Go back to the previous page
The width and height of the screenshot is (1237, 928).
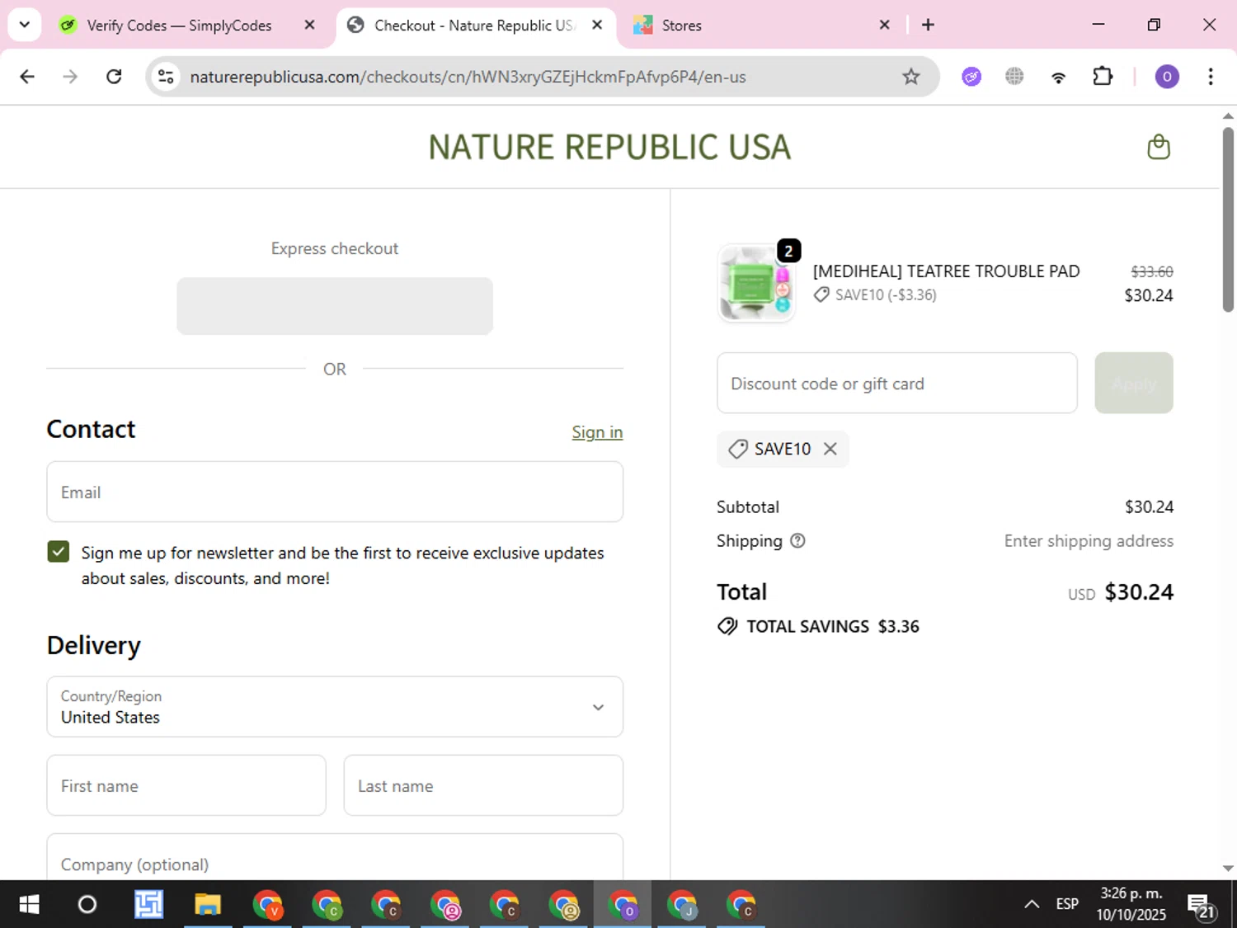pos(27,77)
